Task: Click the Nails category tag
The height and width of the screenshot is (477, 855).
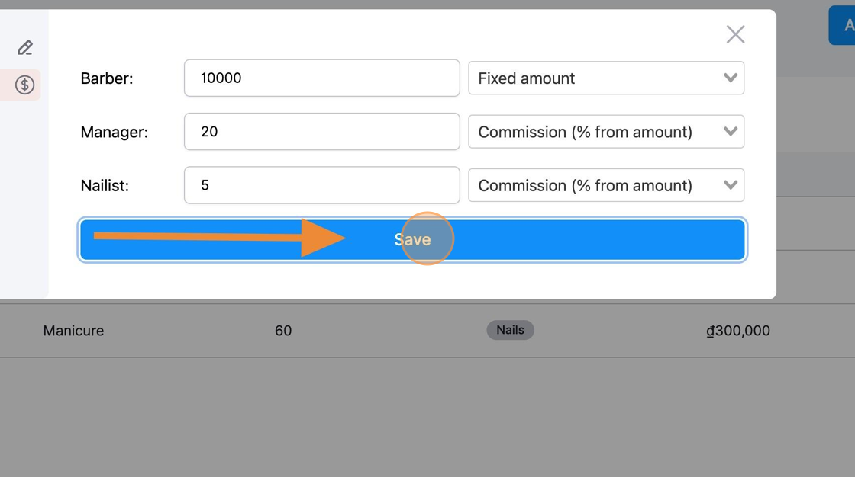Action: [x=510, y=330]
